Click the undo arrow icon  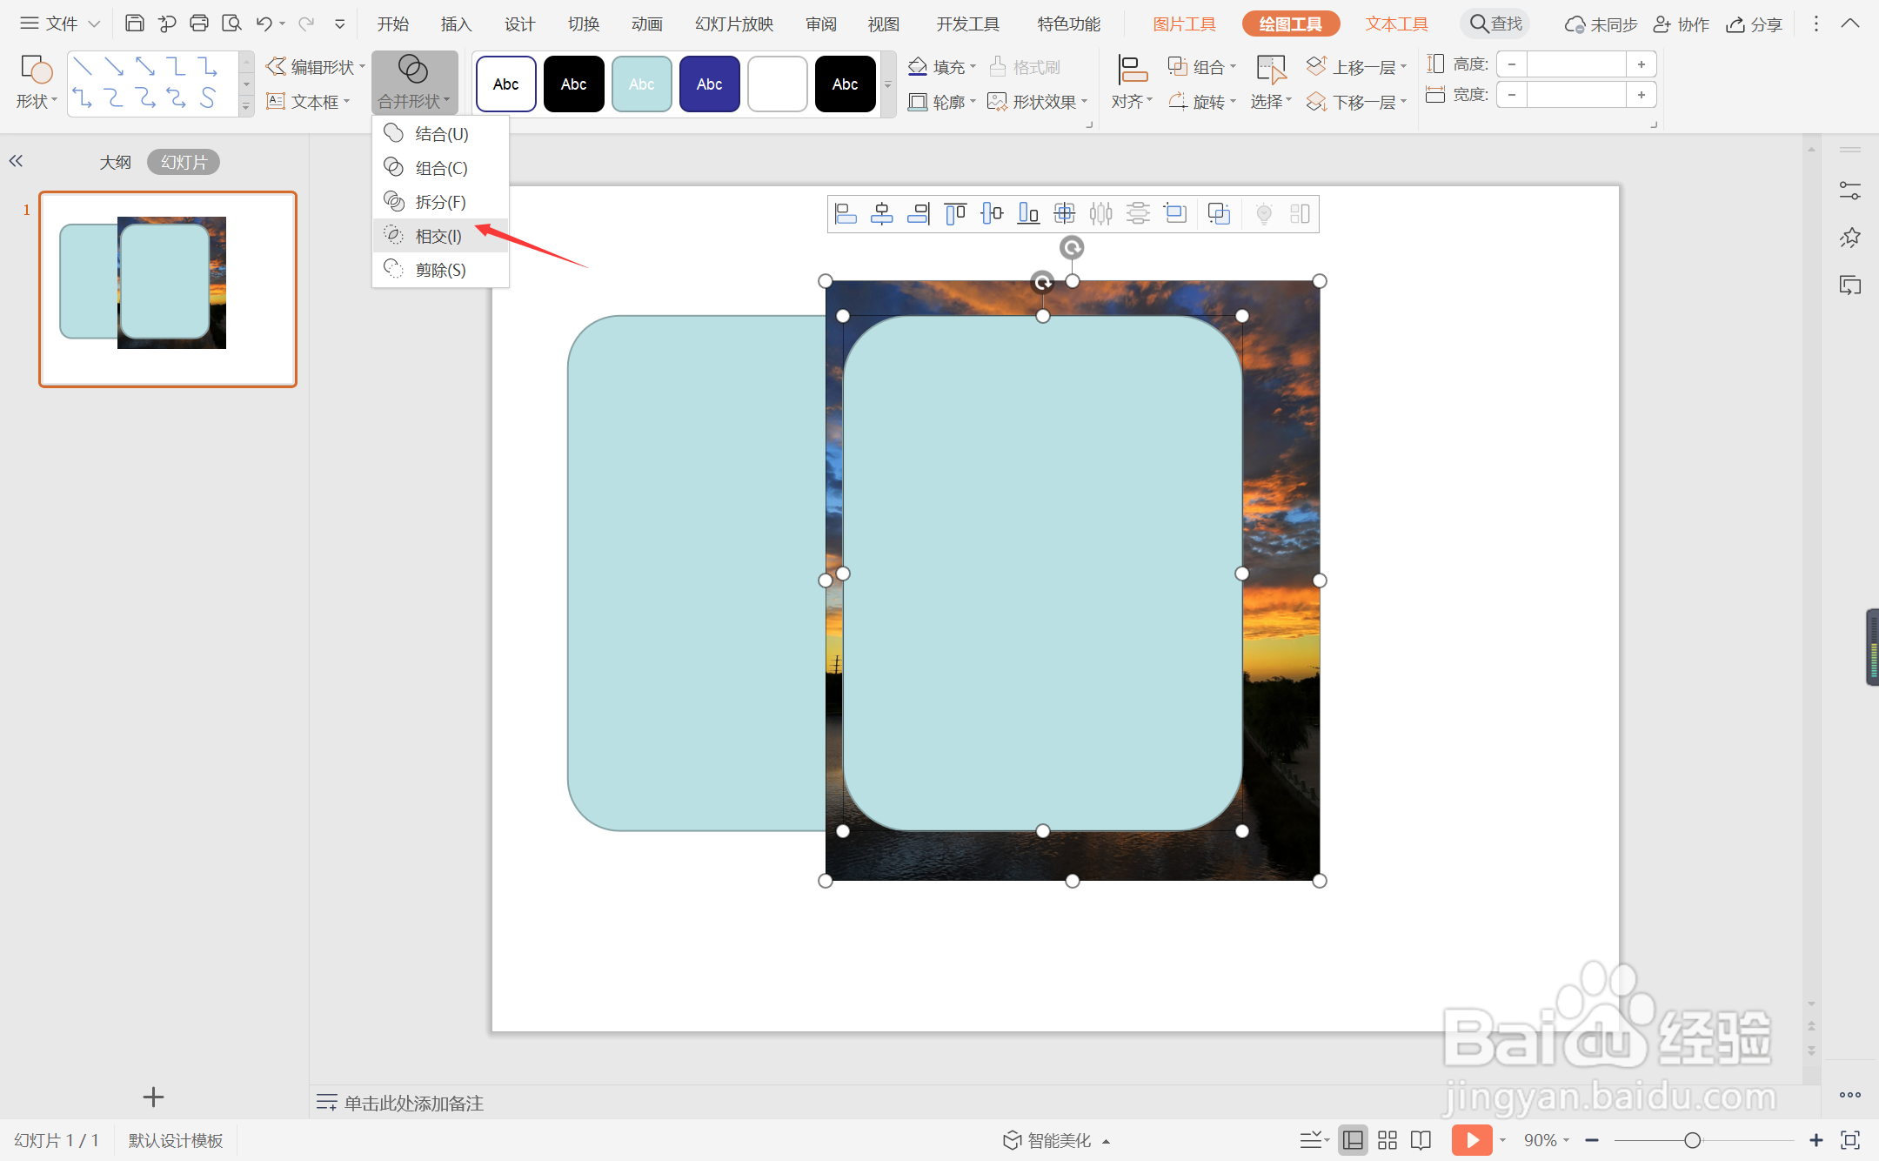tap(264, 23)
